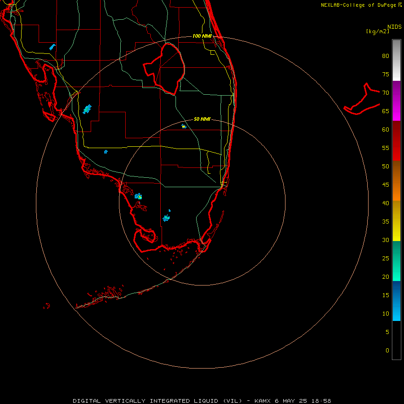Click the green 20-25 band on color scale

click(396, 261)
